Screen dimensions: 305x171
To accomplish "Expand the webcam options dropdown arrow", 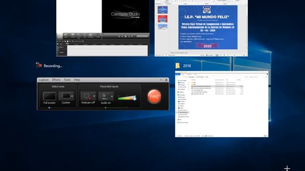I will pyautogui.click(x=94, y=96).
